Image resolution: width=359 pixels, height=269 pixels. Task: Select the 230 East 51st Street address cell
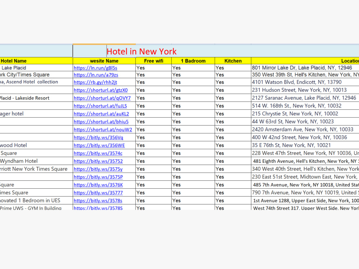coord(305,177)
